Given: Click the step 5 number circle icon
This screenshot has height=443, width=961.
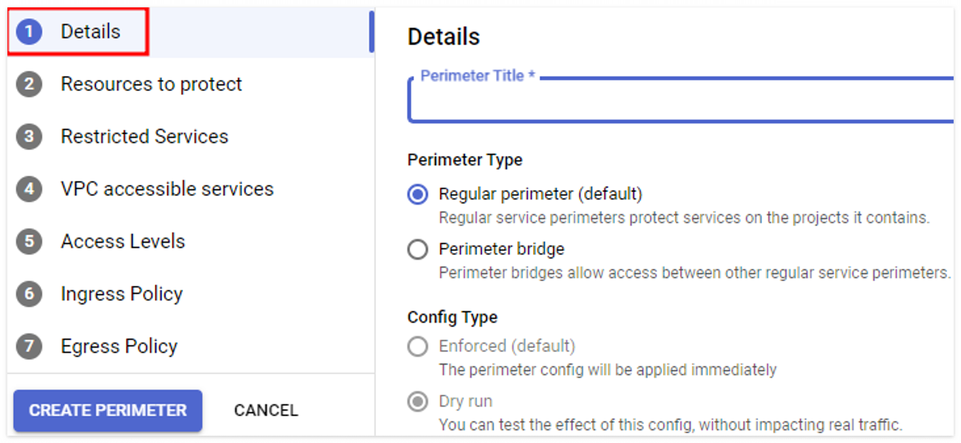Looking at the screenshot, I should click(x=29, y=241).
